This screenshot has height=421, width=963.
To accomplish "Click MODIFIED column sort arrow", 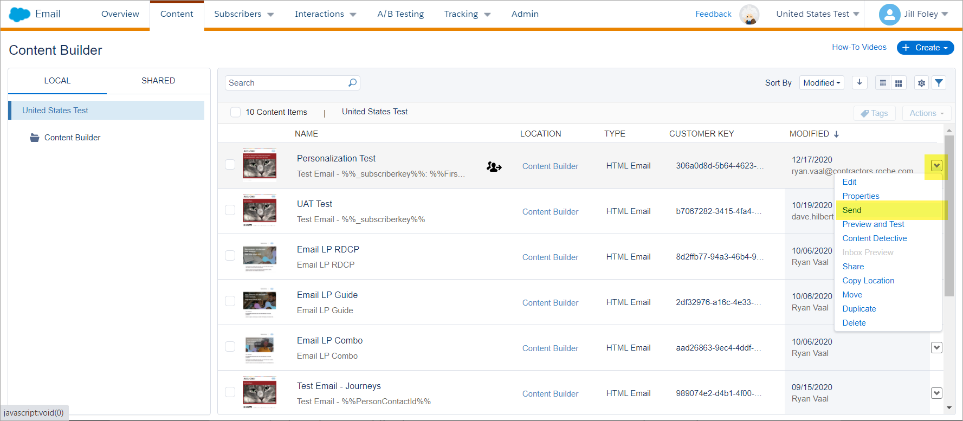I will tap(836, 134).
